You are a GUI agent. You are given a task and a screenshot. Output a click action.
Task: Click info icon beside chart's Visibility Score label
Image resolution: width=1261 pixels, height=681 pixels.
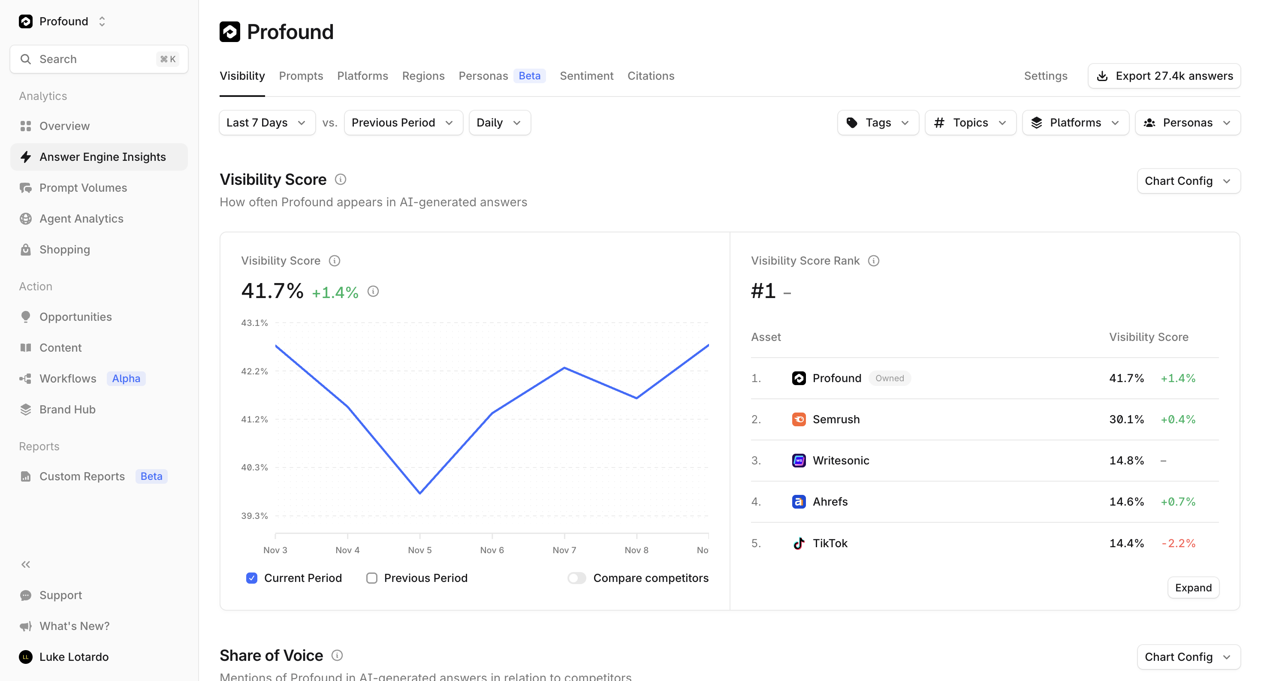pyautogui.click(x=335, y=261)
